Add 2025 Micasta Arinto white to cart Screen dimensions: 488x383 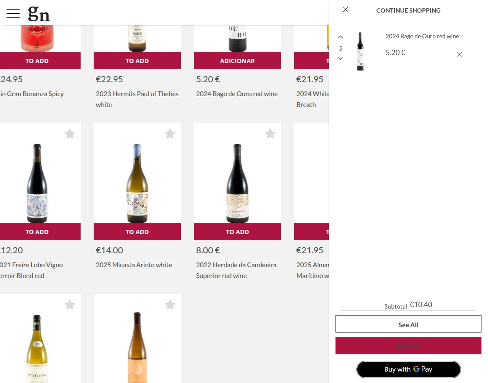(137, 232)
